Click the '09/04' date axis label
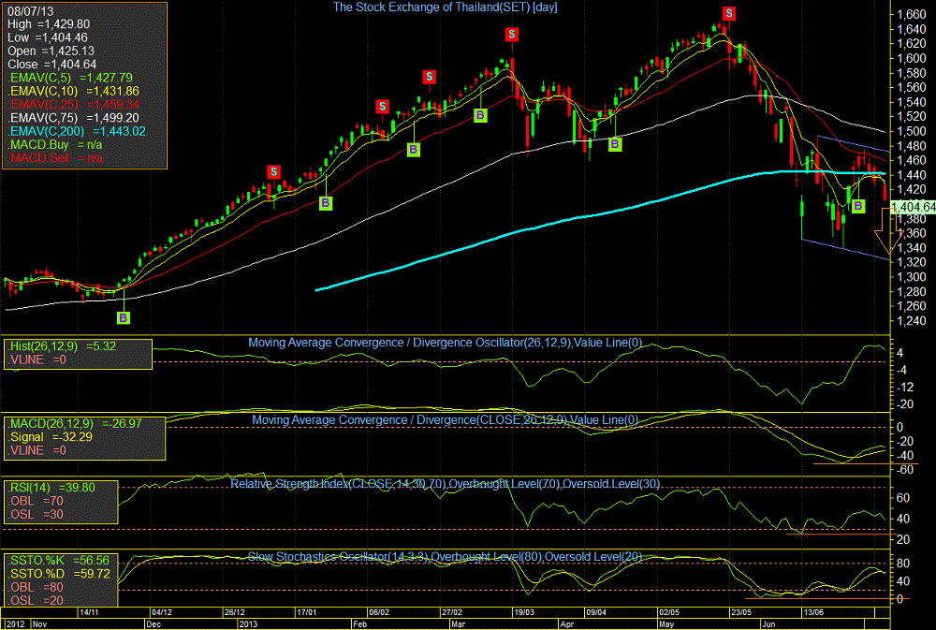The width and height of the screenshot is (936, 630). point(596,613)
